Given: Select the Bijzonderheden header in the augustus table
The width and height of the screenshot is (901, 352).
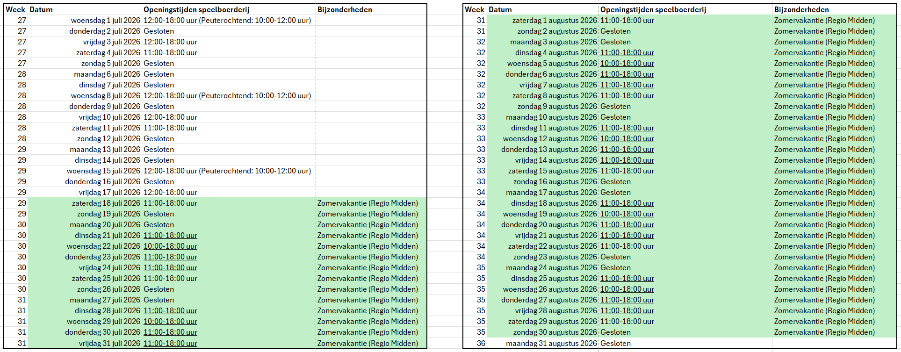Looking at the screenshot, I should [x=801, y=10].
